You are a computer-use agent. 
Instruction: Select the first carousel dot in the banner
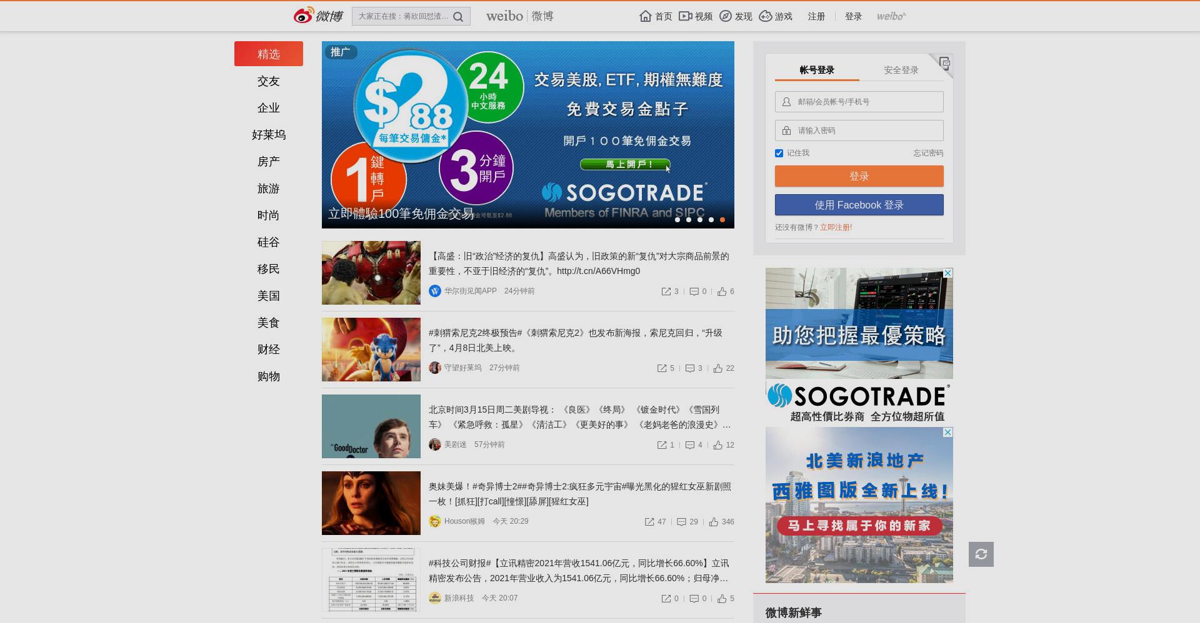(677, 220)
